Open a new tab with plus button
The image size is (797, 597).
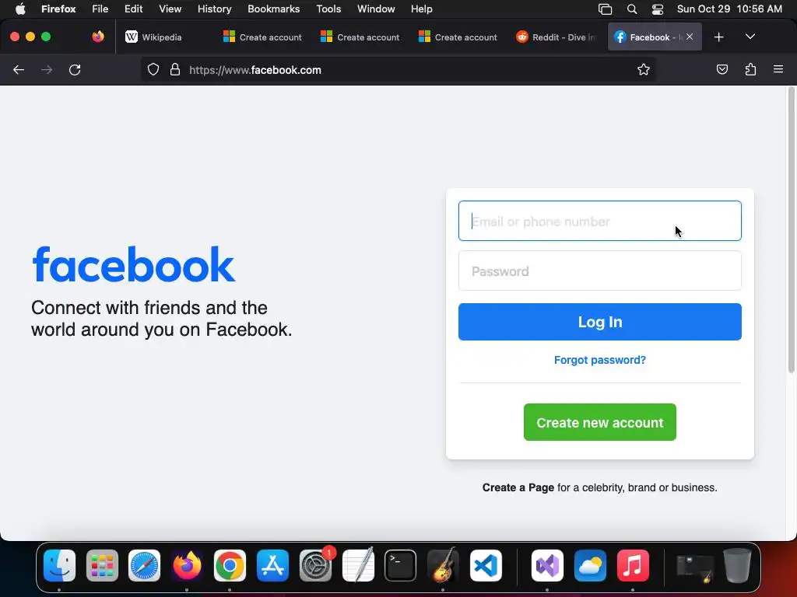click(718, 37)
